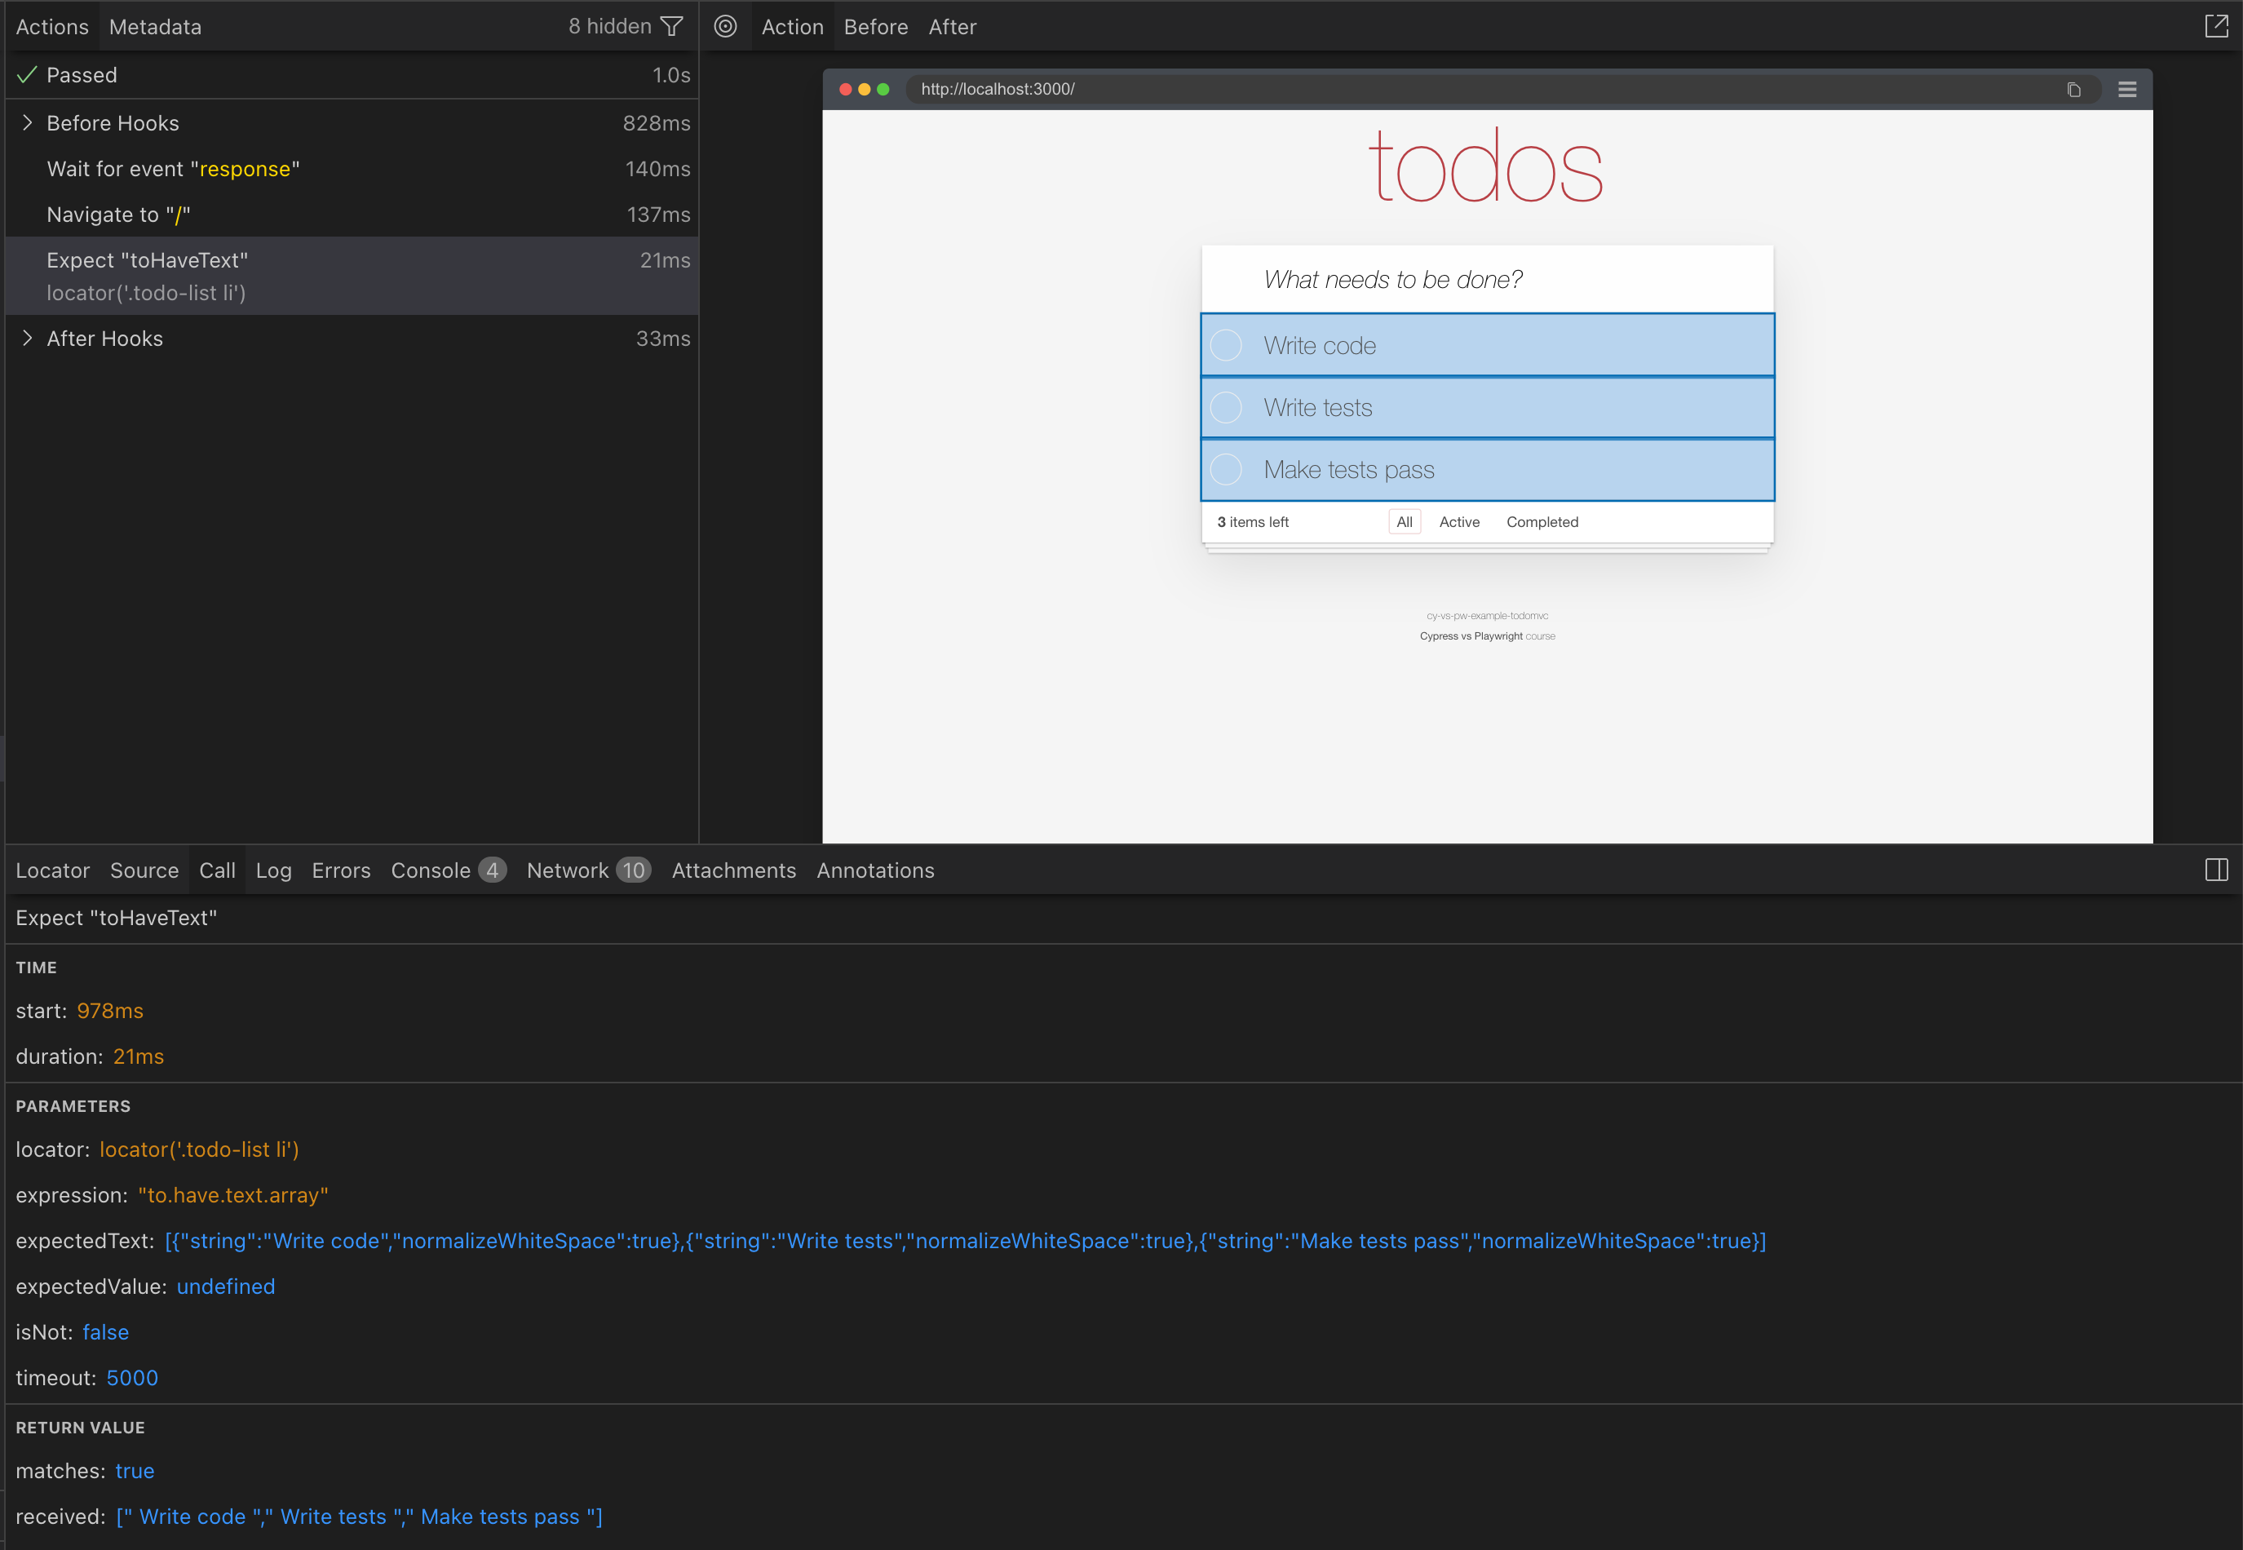Image resolution: width=2243 pixels, height=1550 pixels.
Task: Open the Network tab
Action: click(587, 870)
